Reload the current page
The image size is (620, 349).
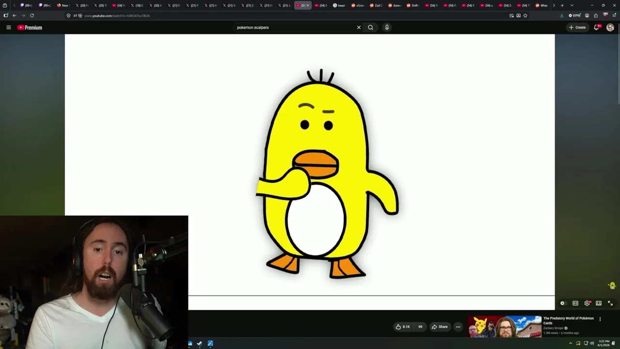click(32, 16)
